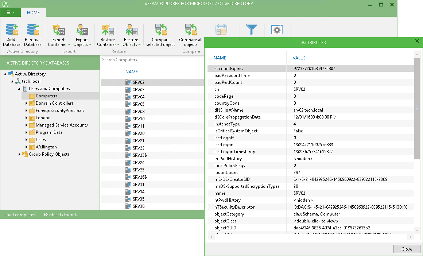Click the Attributes vertical scrollbar thumb
The height and width of the screenshot is (256, 423).
(x=417, y=108)
